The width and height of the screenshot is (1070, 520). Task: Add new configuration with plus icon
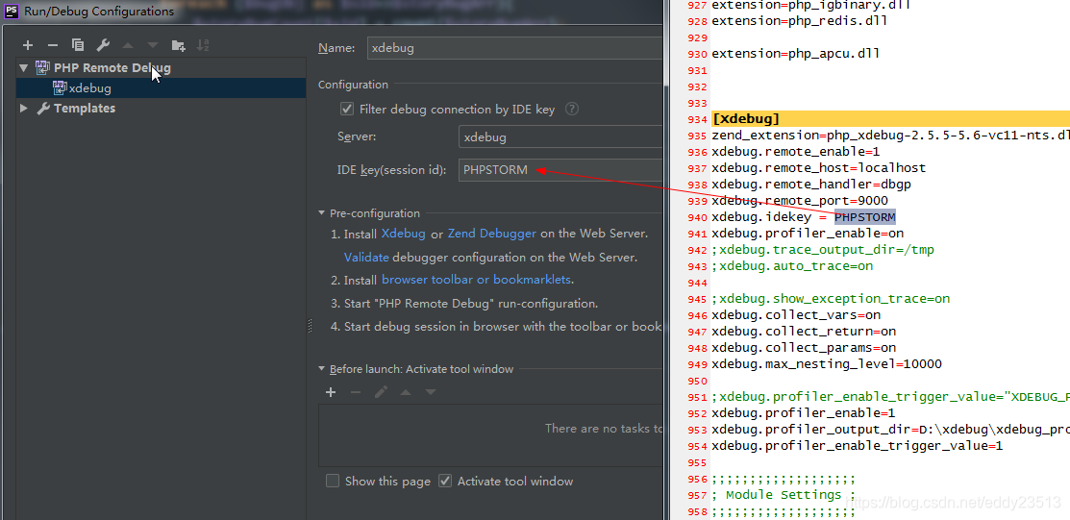27,46
